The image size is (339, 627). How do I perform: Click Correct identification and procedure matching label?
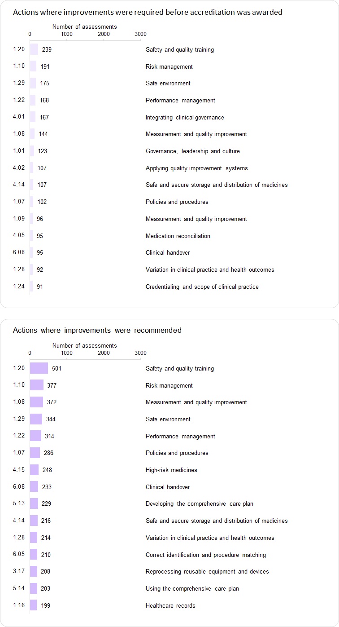[205, 555]
